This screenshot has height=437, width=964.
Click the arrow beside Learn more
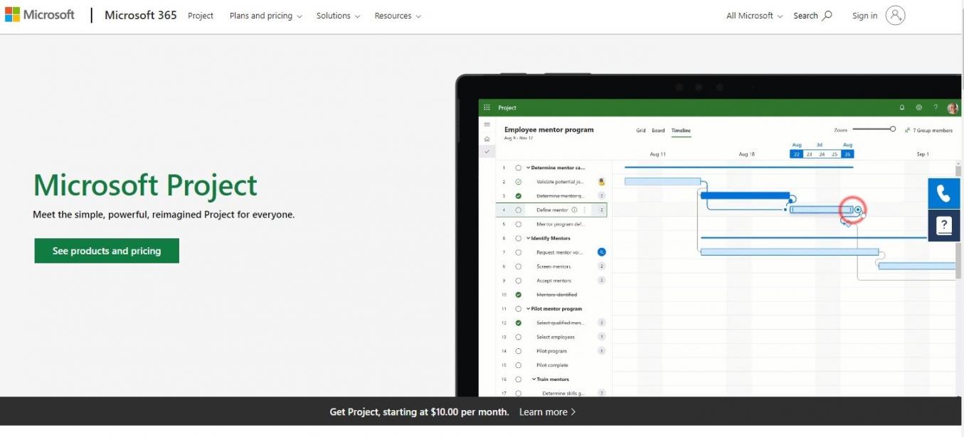coord(573,412)
